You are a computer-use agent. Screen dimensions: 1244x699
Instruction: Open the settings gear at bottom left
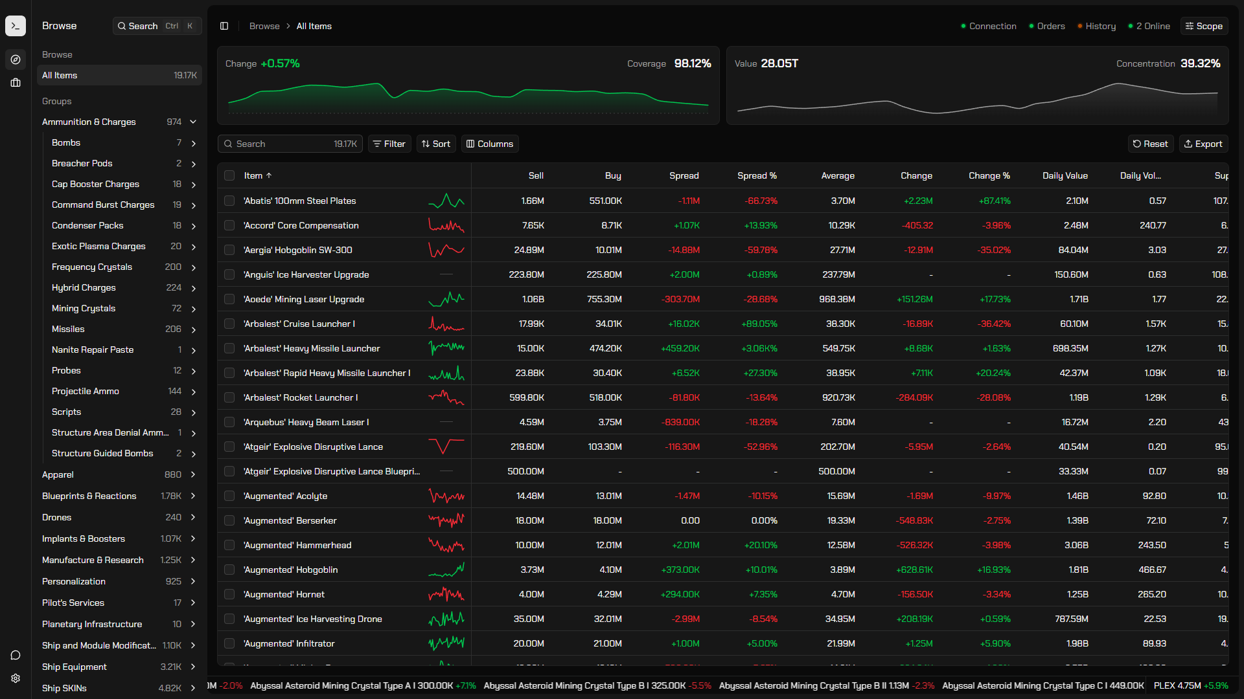pyautogui.click(x=16, y=678)
